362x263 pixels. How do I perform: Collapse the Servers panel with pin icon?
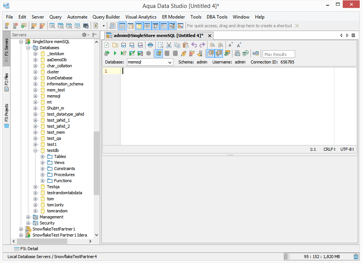tap(94, 35)
